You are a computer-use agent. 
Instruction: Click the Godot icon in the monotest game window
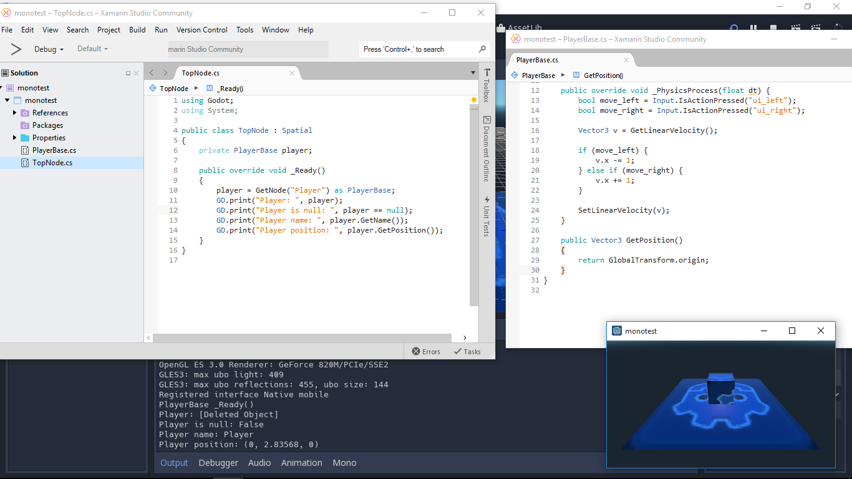(616, 331)
